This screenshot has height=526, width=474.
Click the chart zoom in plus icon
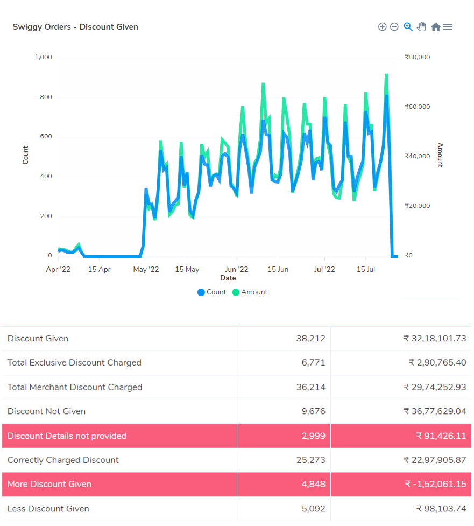[x=382, y=27]
